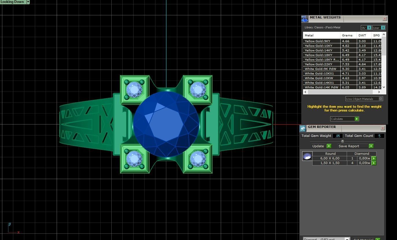Select the White Gold:10KW row
Viewport: 397px width, 240px height.
pos(342,78)
